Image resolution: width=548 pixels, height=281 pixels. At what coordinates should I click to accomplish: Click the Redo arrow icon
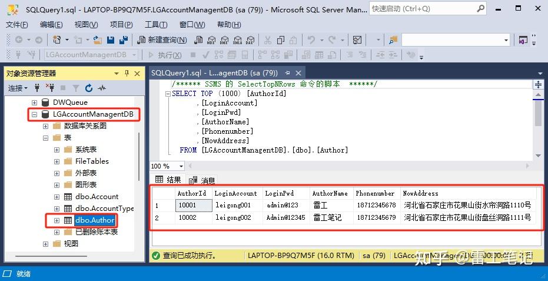[332, 40]
